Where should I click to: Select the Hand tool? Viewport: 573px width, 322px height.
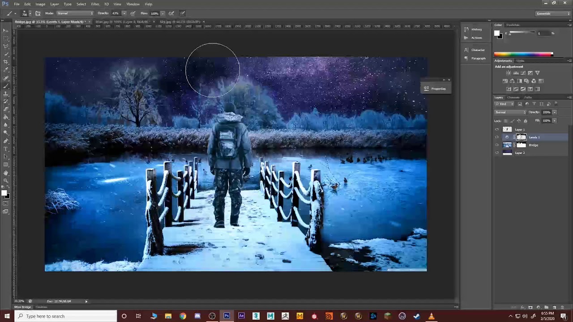[5, 173]
